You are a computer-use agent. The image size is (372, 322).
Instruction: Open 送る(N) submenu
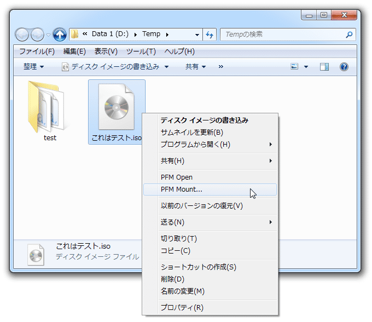[x=210, y=222]
